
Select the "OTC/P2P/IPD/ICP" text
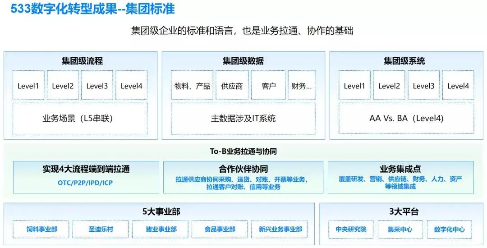coord(85,183)
